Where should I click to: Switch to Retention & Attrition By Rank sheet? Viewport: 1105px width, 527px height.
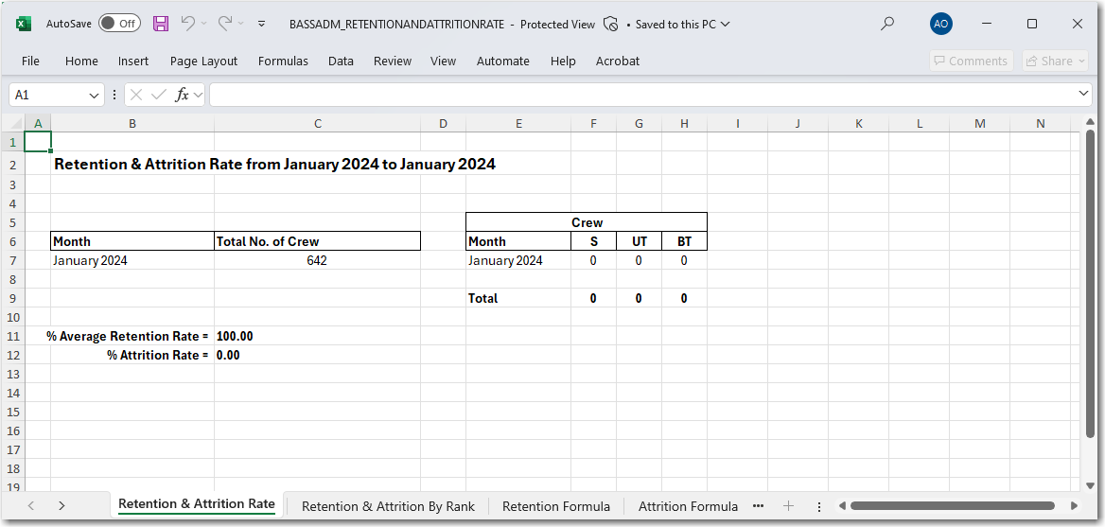[388, 506]
